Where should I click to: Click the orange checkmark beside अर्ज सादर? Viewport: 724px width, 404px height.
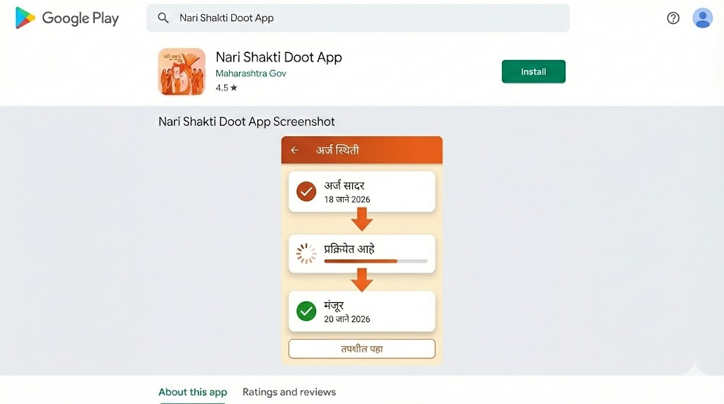point(306,191)
